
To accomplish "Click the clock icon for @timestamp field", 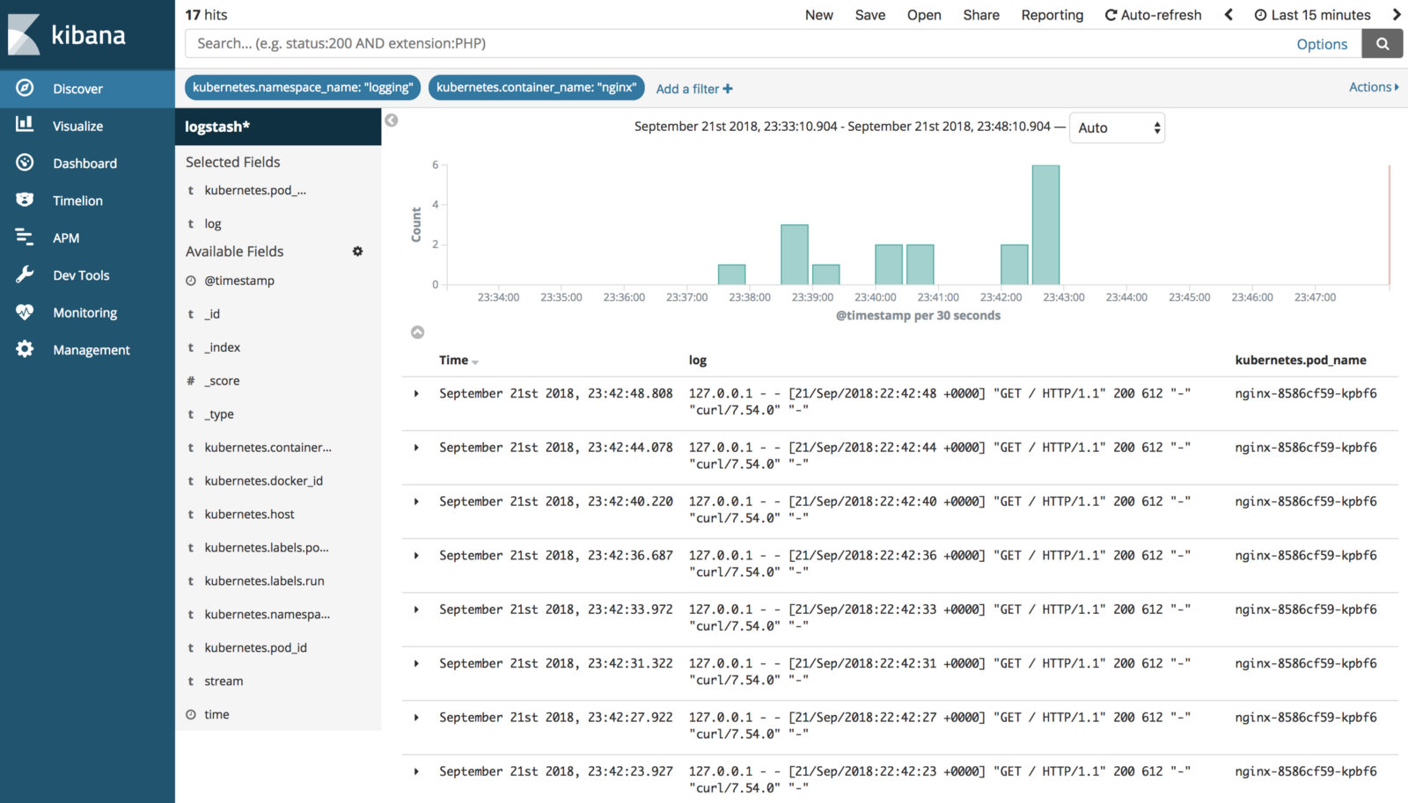I will [191, 281].
